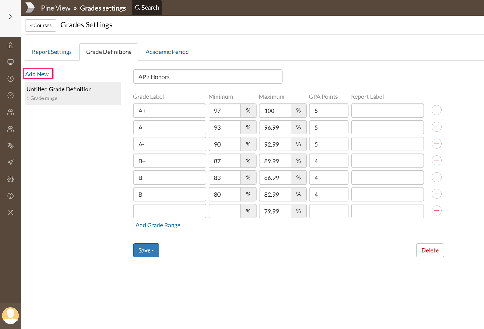Remove the B grade range row
Image resolution: width=484 pixels, height=329 pixels.
(x=437, y=177)
